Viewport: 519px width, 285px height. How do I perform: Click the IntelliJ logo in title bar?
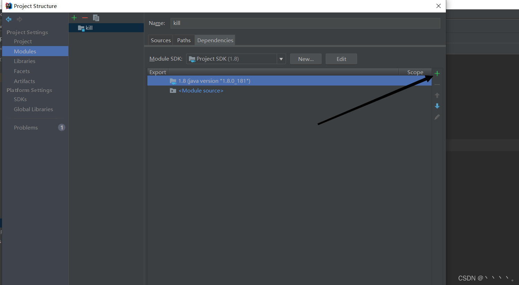[x=9, y=6]
